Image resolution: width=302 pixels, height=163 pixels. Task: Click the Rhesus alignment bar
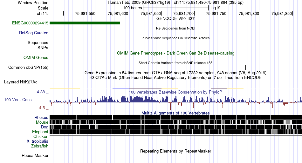(175, 117)
